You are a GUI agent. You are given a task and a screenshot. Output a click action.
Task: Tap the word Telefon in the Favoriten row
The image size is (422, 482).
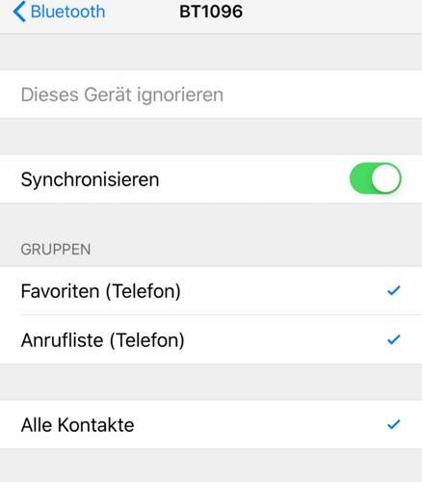point(144,291)
